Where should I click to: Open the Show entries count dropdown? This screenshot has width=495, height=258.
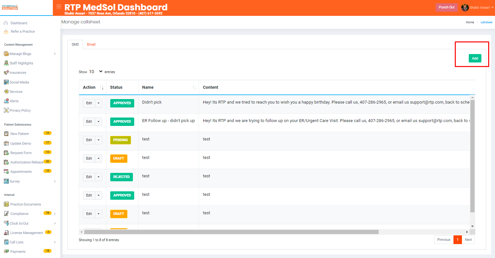tap(96, 72)
